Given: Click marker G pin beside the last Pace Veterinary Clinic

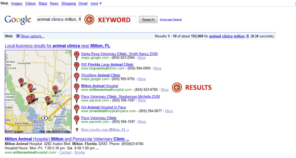Looking at the screenshot, I should click(x=76, y=120).
